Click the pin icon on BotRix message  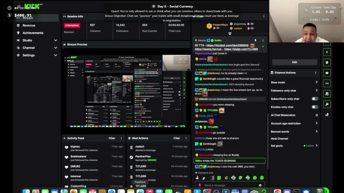[255, 40]
